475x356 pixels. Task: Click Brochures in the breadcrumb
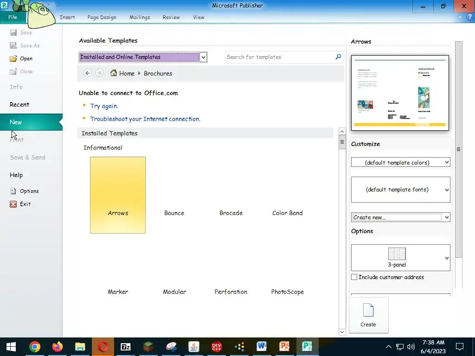(x=158, y=73)
